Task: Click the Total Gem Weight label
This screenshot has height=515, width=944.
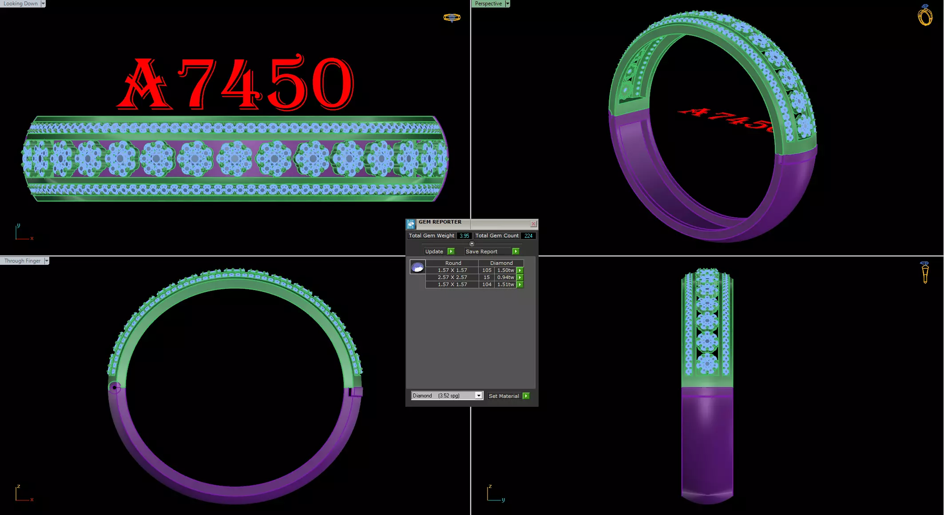Action: [432, 236]
